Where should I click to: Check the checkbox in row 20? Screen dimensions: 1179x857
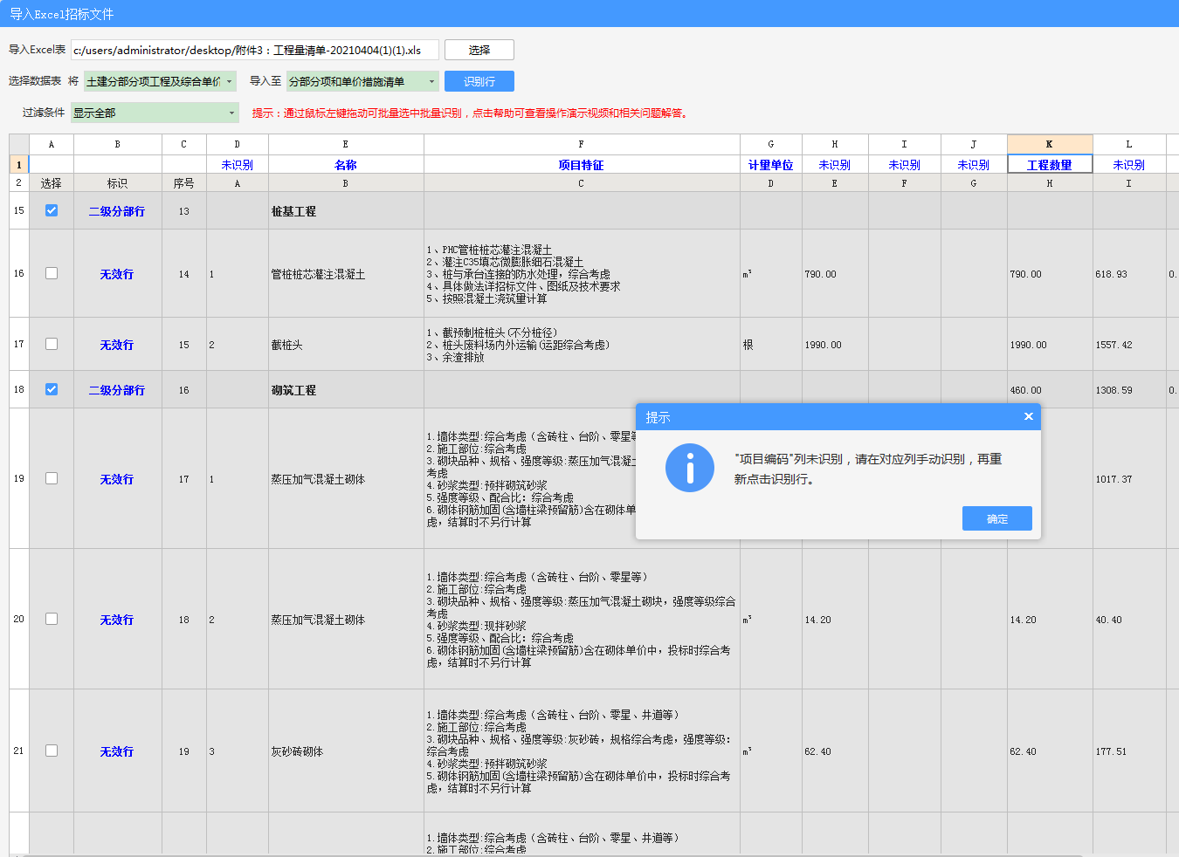pos(52,619)
